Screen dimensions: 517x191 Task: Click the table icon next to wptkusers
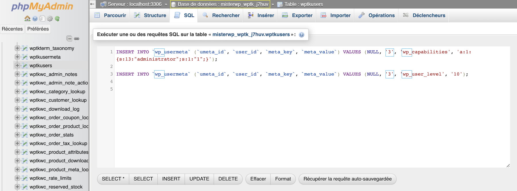(25, 65)
